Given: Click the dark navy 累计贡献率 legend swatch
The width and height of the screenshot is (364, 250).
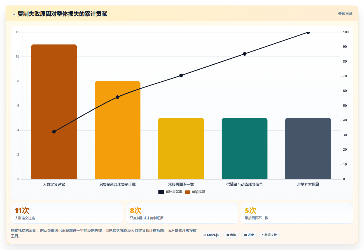Looking at the screenshot, I should [x=161, y=192].
